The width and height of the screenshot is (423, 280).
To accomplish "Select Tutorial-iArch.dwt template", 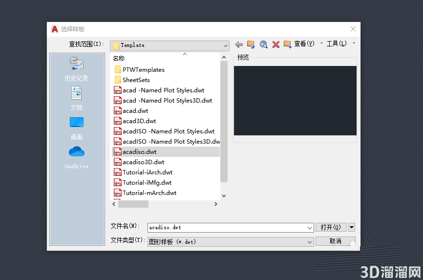I will click(x=148, y=172).
